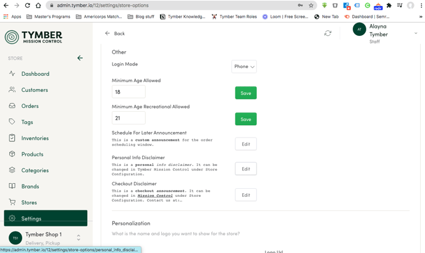This screenshot has width=425, height=253.
Task: Navigate to Products in the sidebar
Action: point(32,154)
